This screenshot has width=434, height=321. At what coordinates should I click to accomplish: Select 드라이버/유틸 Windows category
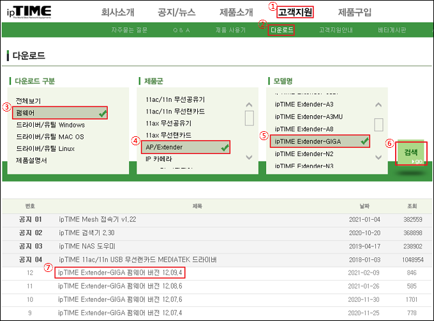point(50,125)
